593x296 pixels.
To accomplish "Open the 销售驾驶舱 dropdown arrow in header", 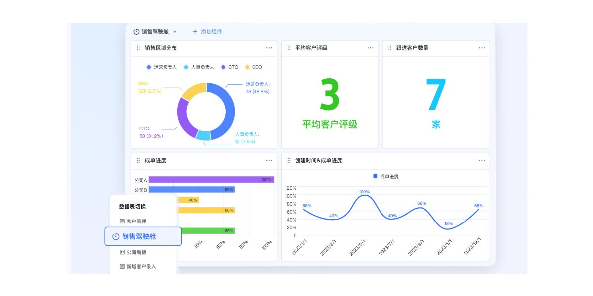I will [x=175, y=32].
